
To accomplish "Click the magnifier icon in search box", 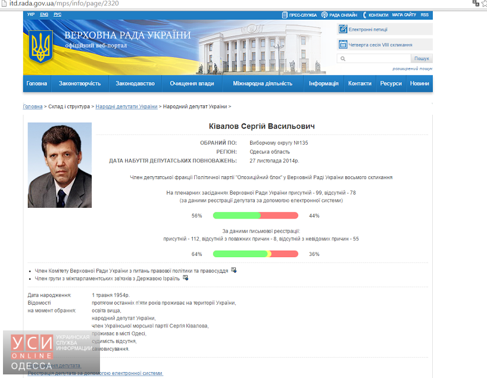I will tap(342, 58).
